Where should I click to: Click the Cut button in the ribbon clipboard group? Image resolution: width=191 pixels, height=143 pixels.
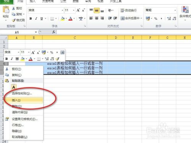(x=17, y=8)
